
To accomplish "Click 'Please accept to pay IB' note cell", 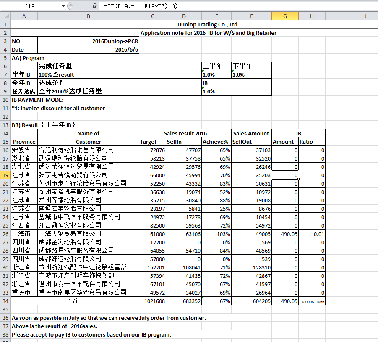I will click(91, 335).
